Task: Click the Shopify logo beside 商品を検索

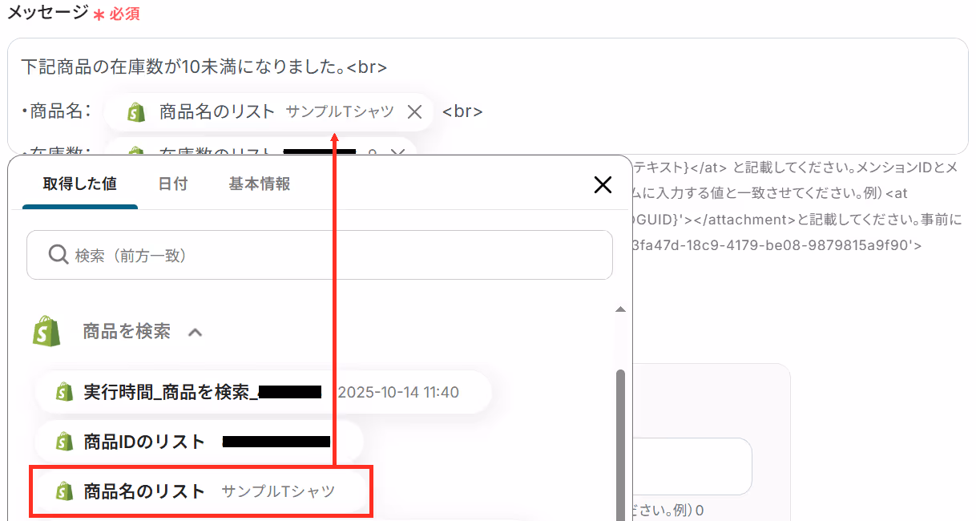Action: pos(47,331)
